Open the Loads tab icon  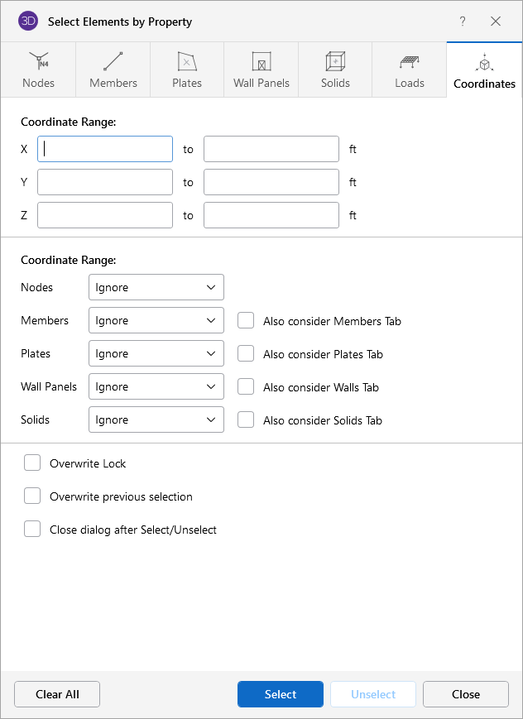(x=410, y=62)
